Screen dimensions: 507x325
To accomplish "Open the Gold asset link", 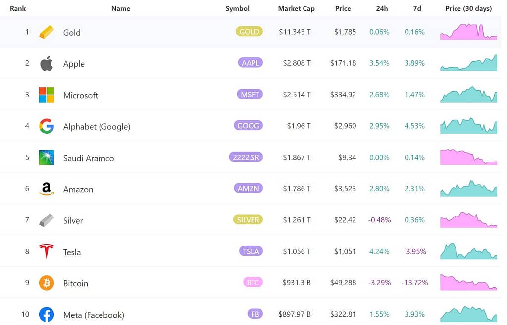I will click(x=72, y=32).
